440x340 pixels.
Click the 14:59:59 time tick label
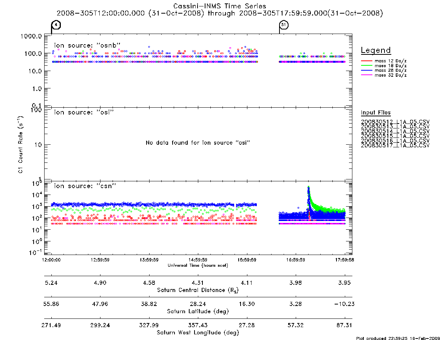(198, 260)
